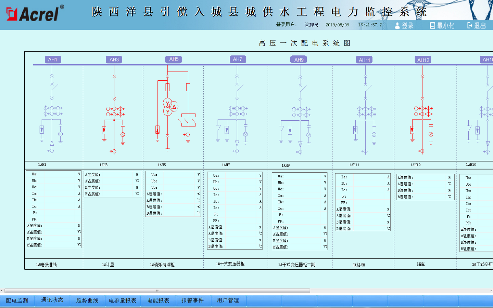Open the AH9 cabinet label
This screenshot has width=493, height=308.
(x=299, y=59)
